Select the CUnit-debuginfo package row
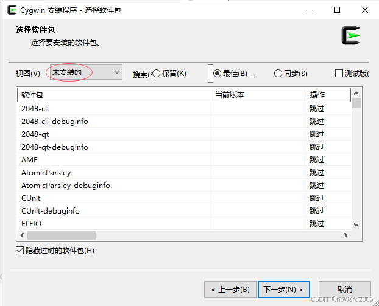The image size is (379, 306). click(184, 211)
